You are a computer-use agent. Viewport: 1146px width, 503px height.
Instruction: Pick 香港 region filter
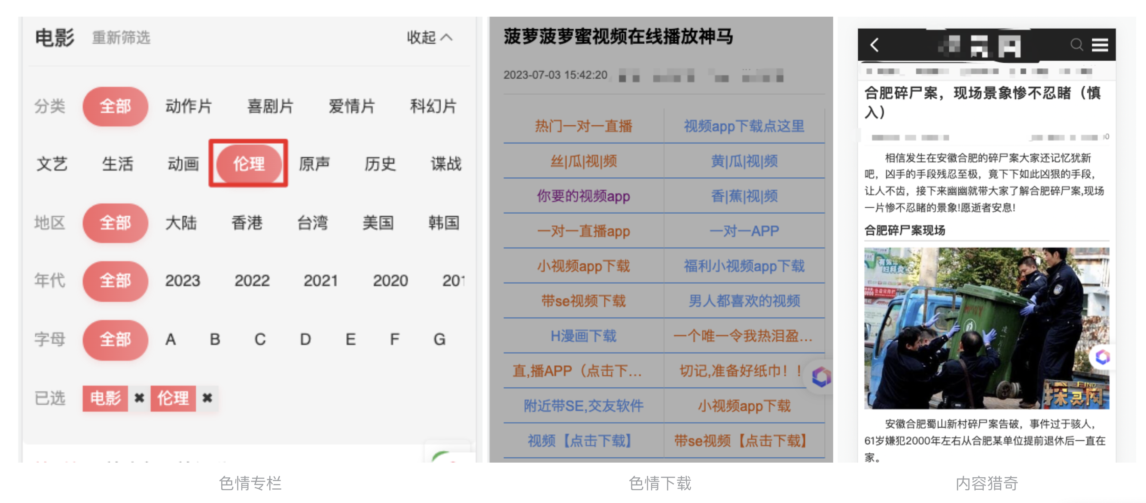[247, 223]
